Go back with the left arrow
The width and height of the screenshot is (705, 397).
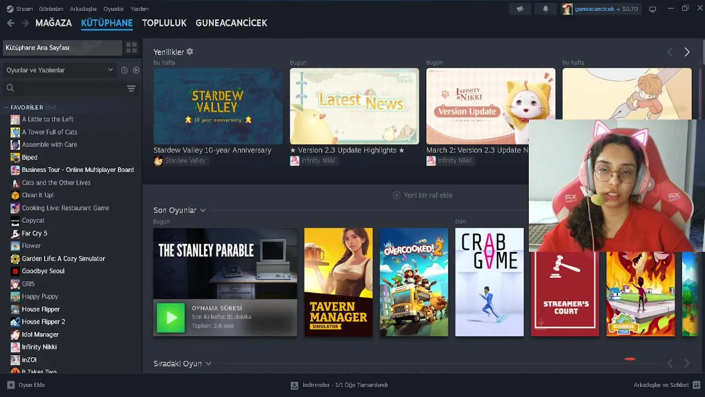pos(10,23)
